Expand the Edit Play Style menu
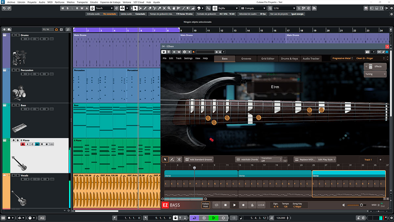Screen dimensions: 394x222 pyautogui.click(x=327, y=160)
